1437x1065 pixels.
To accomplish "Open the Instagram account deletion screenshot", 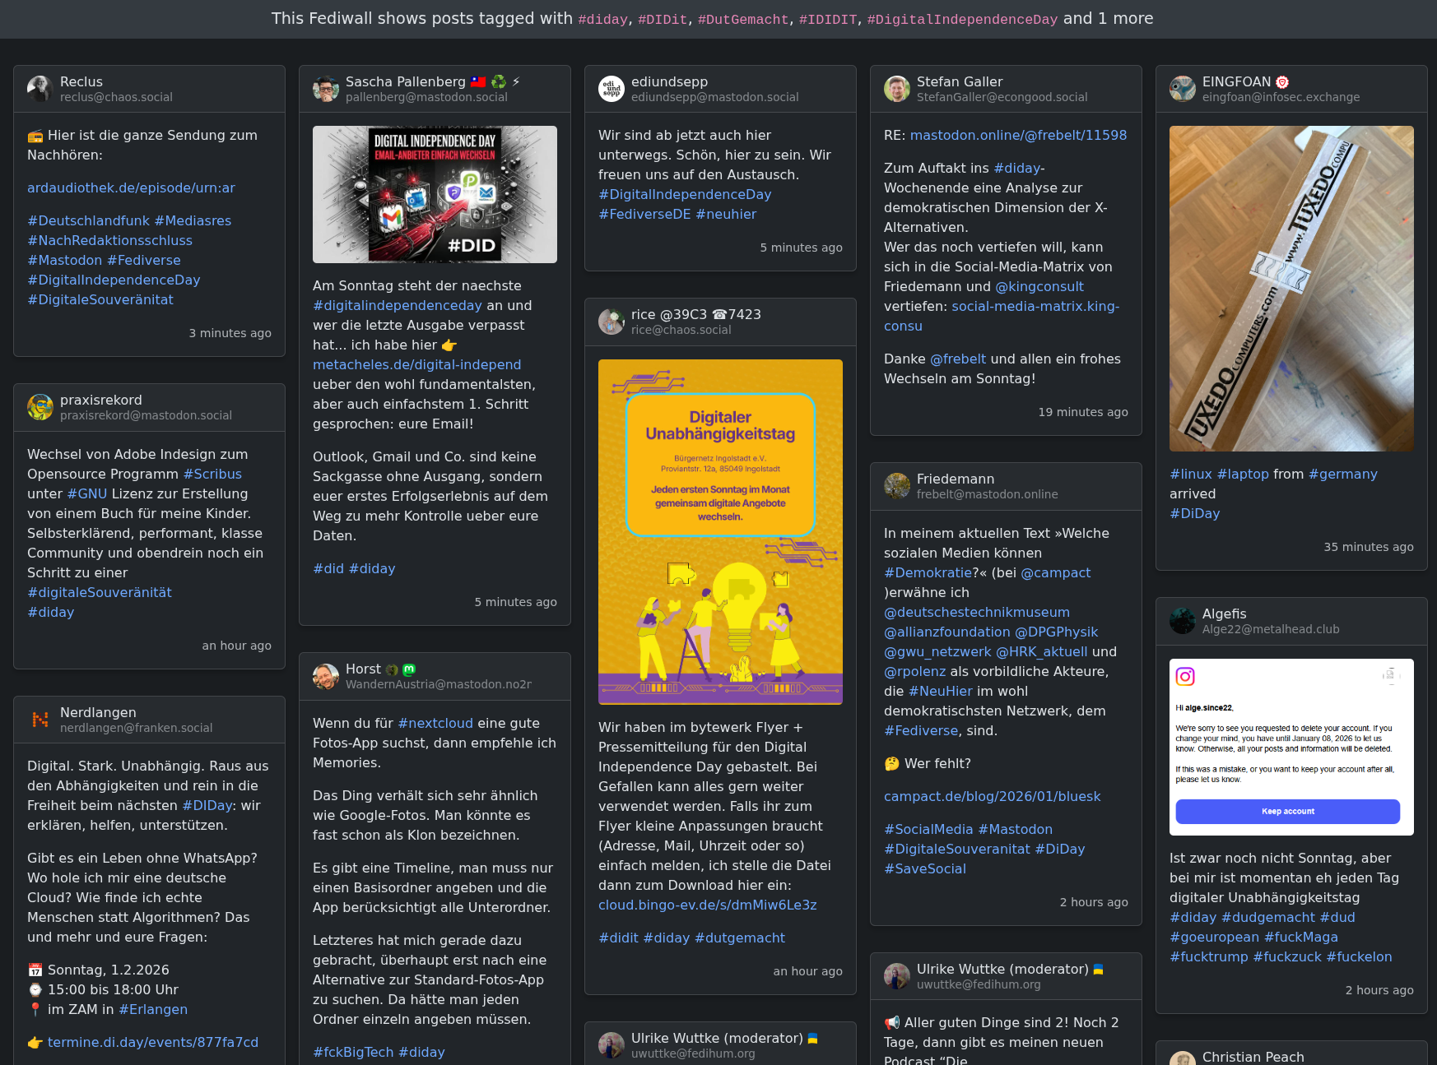I will pos(1291,747).
